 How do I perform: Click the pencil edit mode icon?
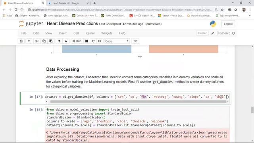click(213, 33)
